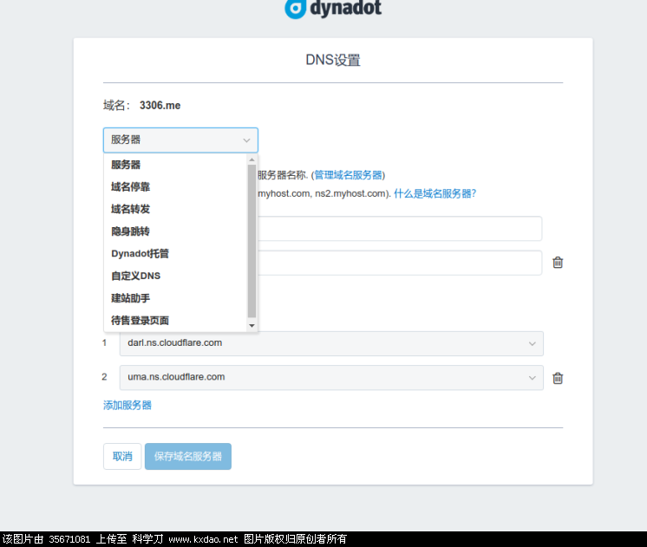
Task: Choose 域名转发 from the dropdown list
Action: coord(175,209)
